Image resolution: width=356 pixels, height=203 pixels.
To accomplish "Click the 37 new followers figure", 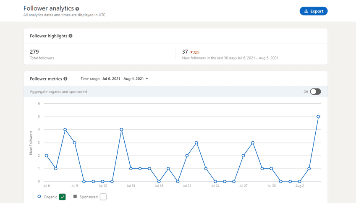I will [185, 52].
